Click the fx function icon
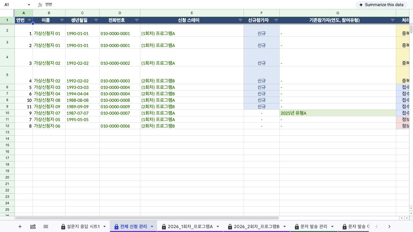 40,5
